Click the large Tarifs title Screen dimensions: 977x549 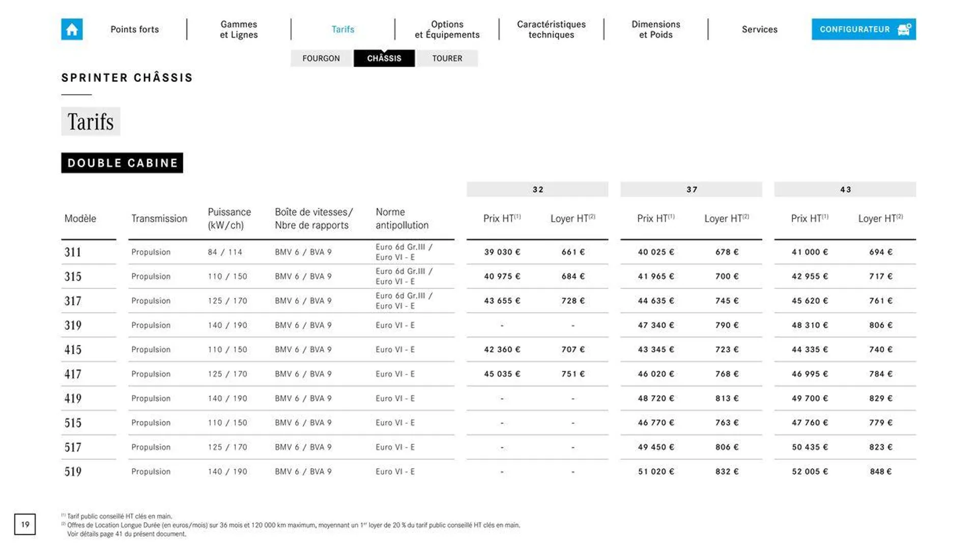pyautogui.click(x=91, y=121)
